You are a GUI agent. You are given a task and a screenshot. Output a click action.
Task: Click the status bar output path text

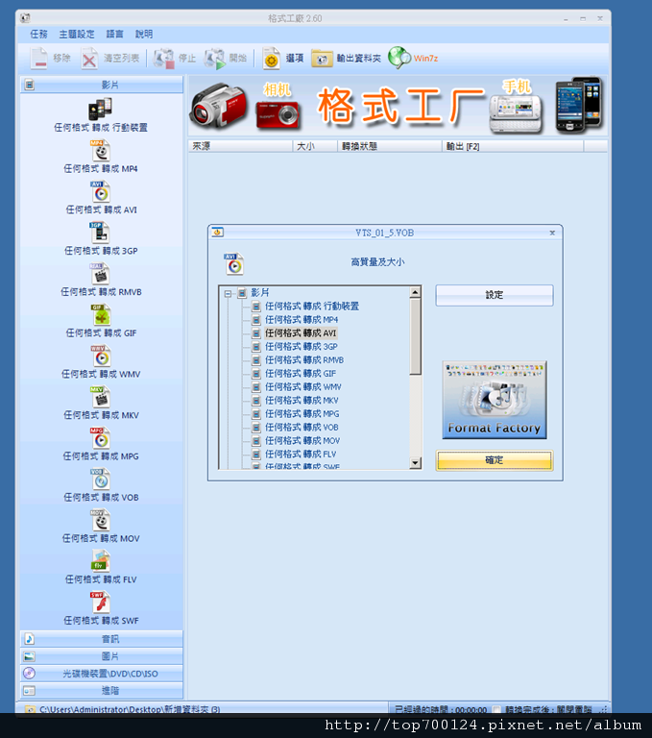pyautogui.click(x=130, y=709)
